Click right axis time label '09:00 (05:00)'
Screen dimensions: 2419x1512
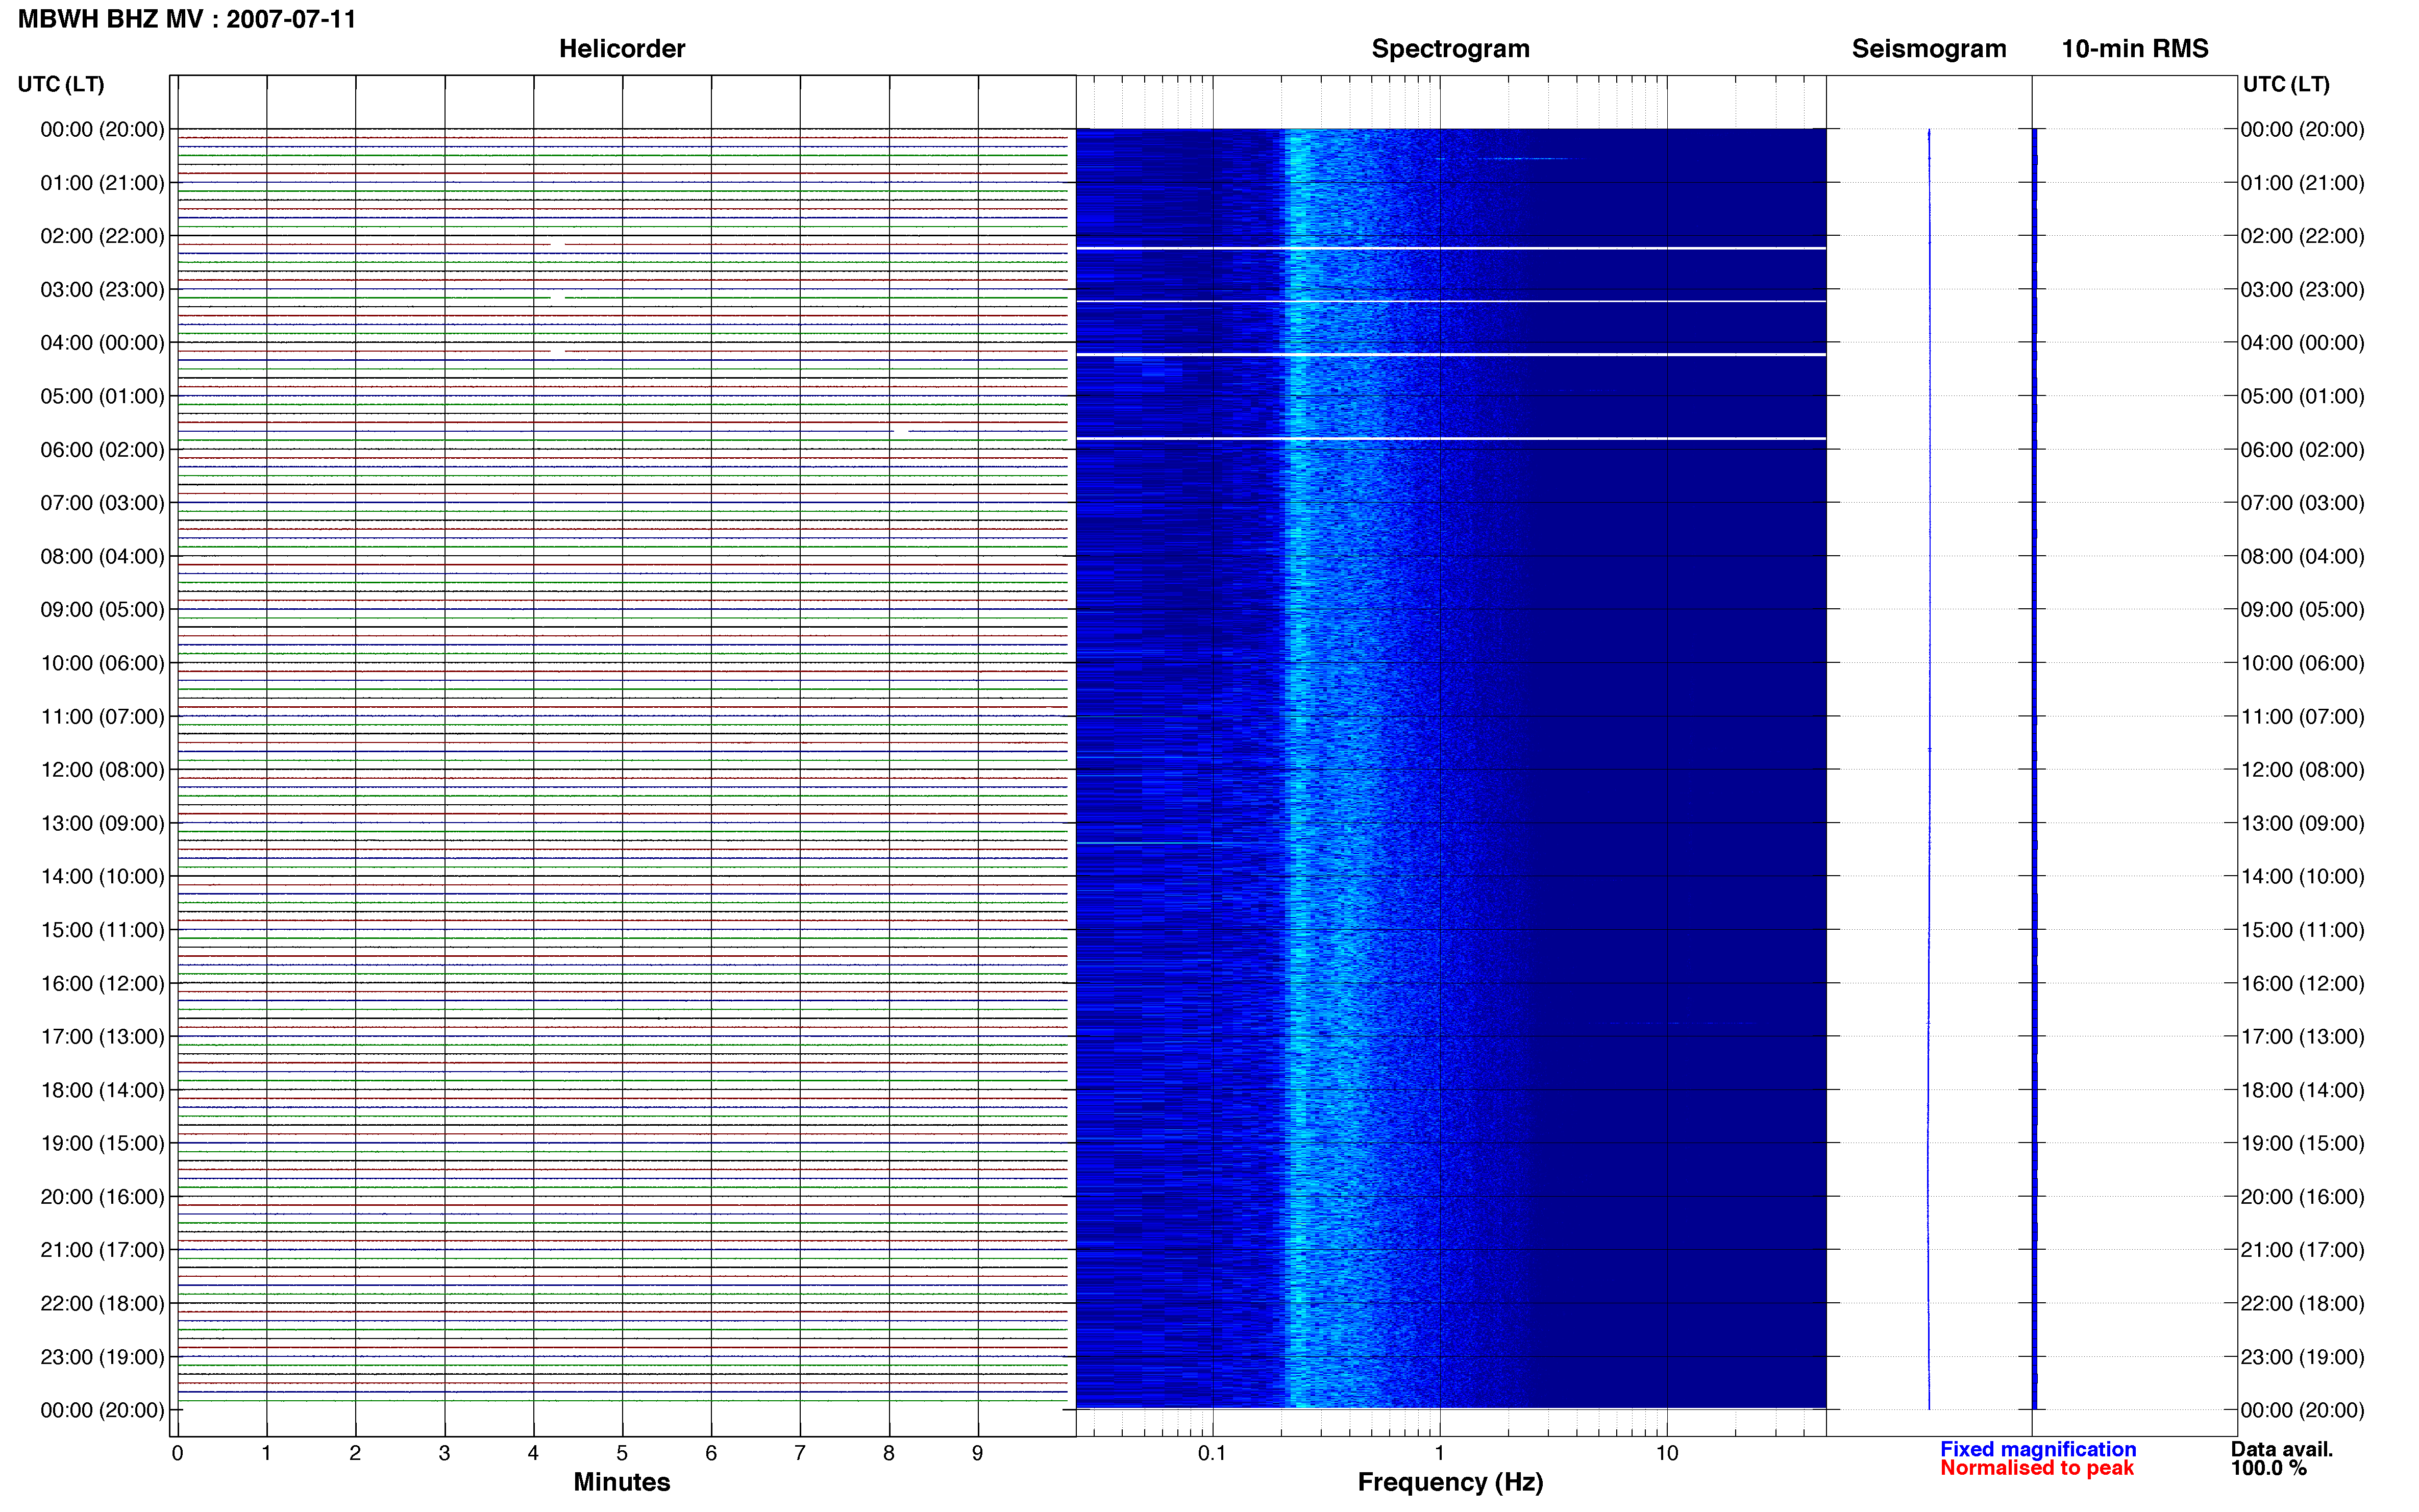(x=2302, y=610)
